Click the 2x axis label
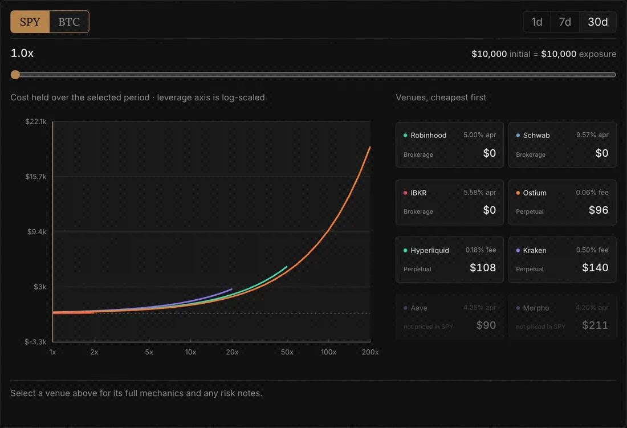Screen dimensions: 627x428 click(94, 352)
